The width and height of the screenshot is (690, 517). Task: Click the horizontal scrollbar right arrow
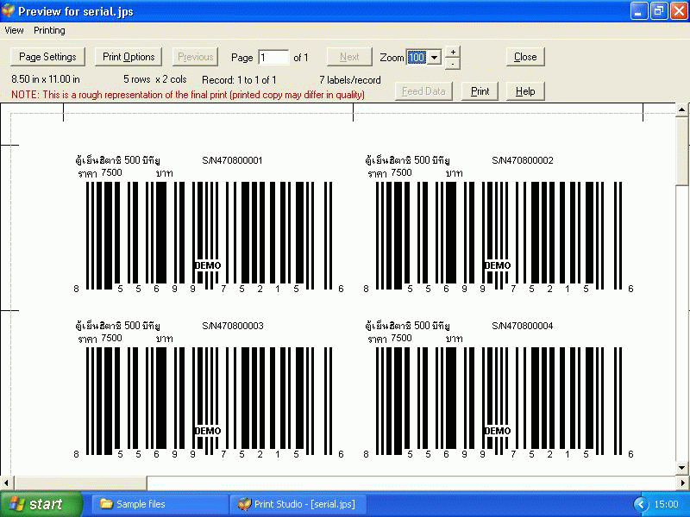682,483
